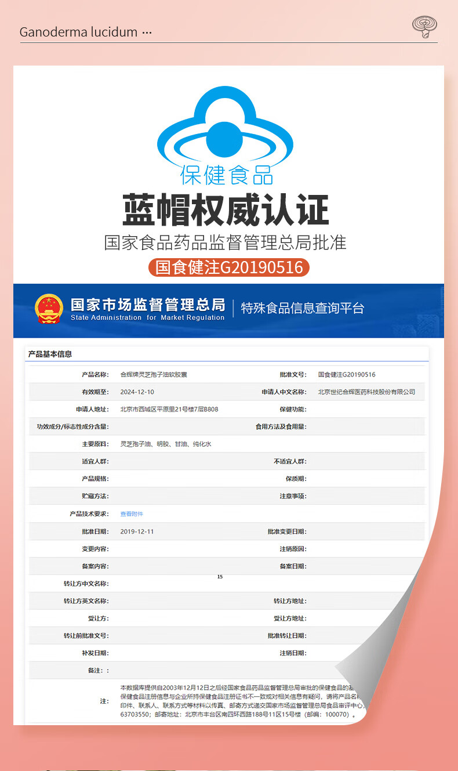
Task: Click the 注销日期 label
Action: coord(293,653)
